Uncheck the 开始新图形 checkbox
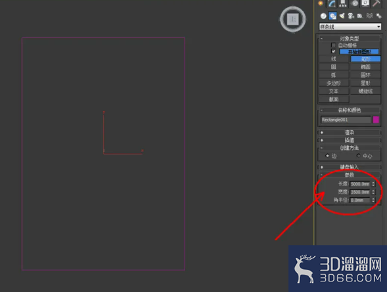Image resolution: width=387 pixels, height=292 pixels. tap(333, 51)
